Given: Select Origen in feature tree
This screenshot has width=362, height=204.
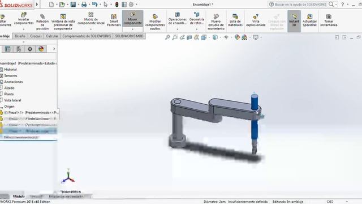Looking at the screenshot, I should pyautogui.click(x=9, y=107).
